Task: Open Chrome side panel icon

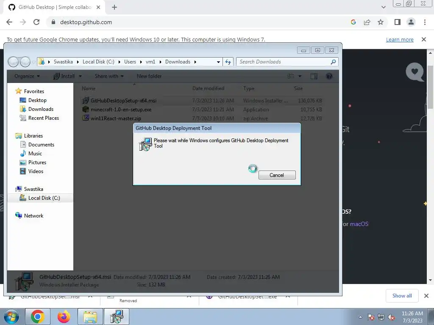Action: pyautogui.click(x=398, y=22)
